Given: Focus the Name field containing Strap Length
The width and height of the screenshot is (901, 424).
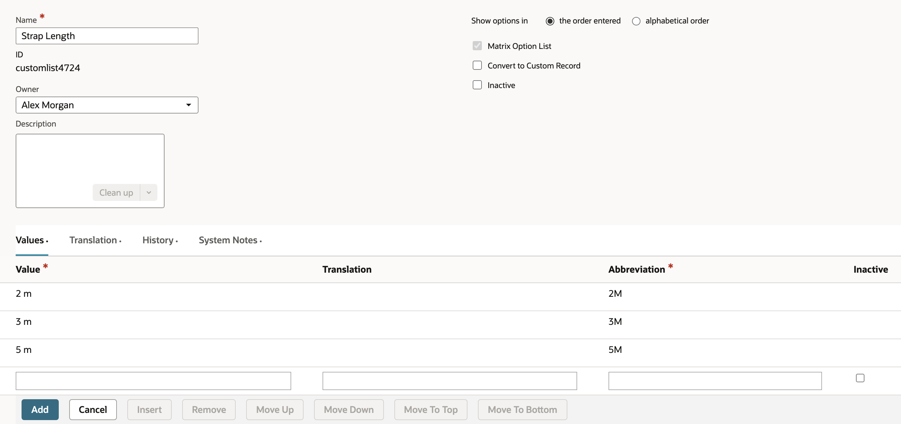Looking at the screenshot, I should [x=107, y=36].
